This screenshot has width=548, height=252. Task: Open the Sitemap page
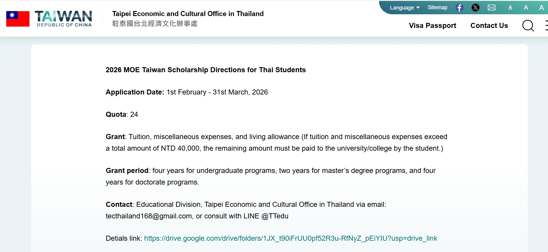(x=437, y=7)
